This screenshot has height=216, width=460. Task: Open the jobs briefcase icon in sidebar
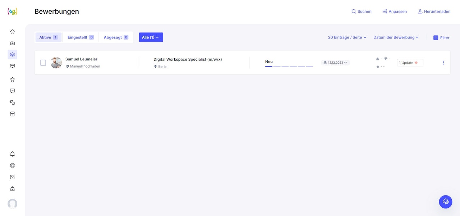tap(13, 43)
